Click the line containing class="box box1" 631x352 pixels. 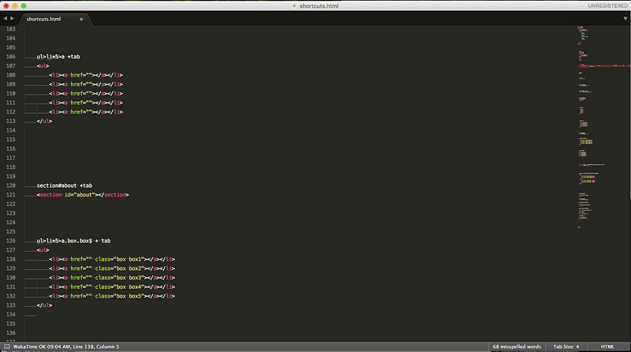coord(112,260)
